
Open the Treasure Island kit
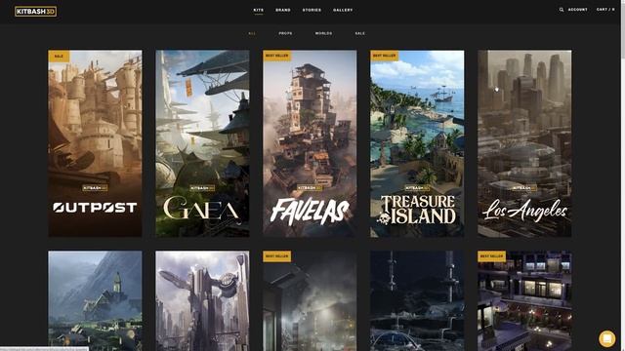tap(417, 143)
